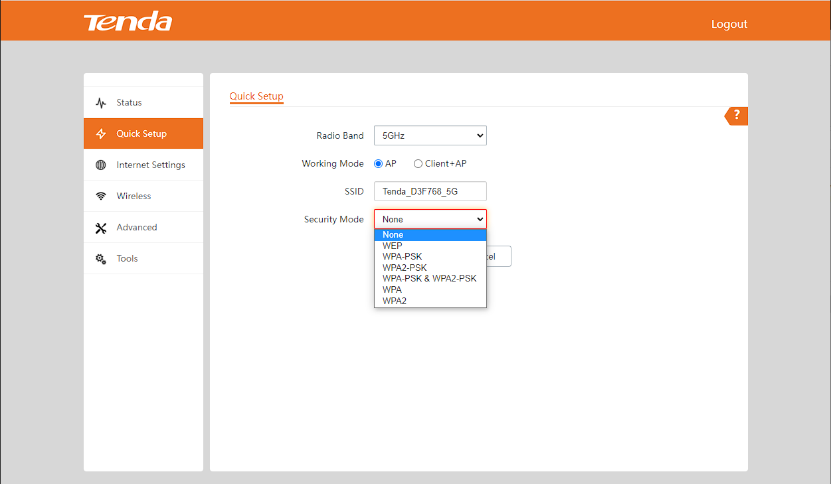Viewport: 831px width, 484px height.
Task: Click the Status pulse icon
Action: pos(101,103)
